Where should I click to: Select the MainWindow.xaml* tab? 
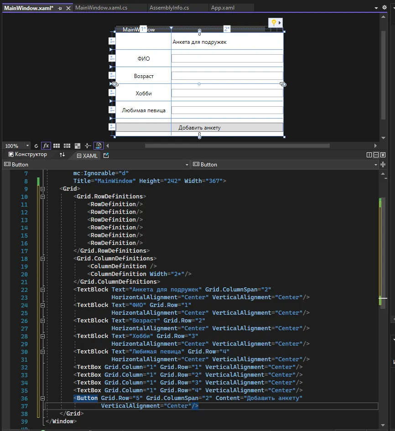click(29, 8)
